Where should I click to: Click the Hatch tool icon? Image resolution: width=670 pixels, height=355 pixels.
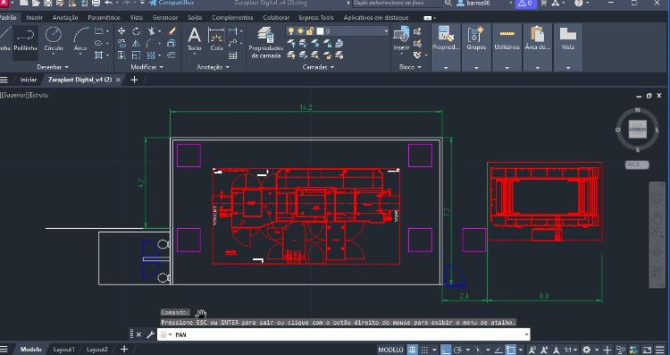(99, 55)
